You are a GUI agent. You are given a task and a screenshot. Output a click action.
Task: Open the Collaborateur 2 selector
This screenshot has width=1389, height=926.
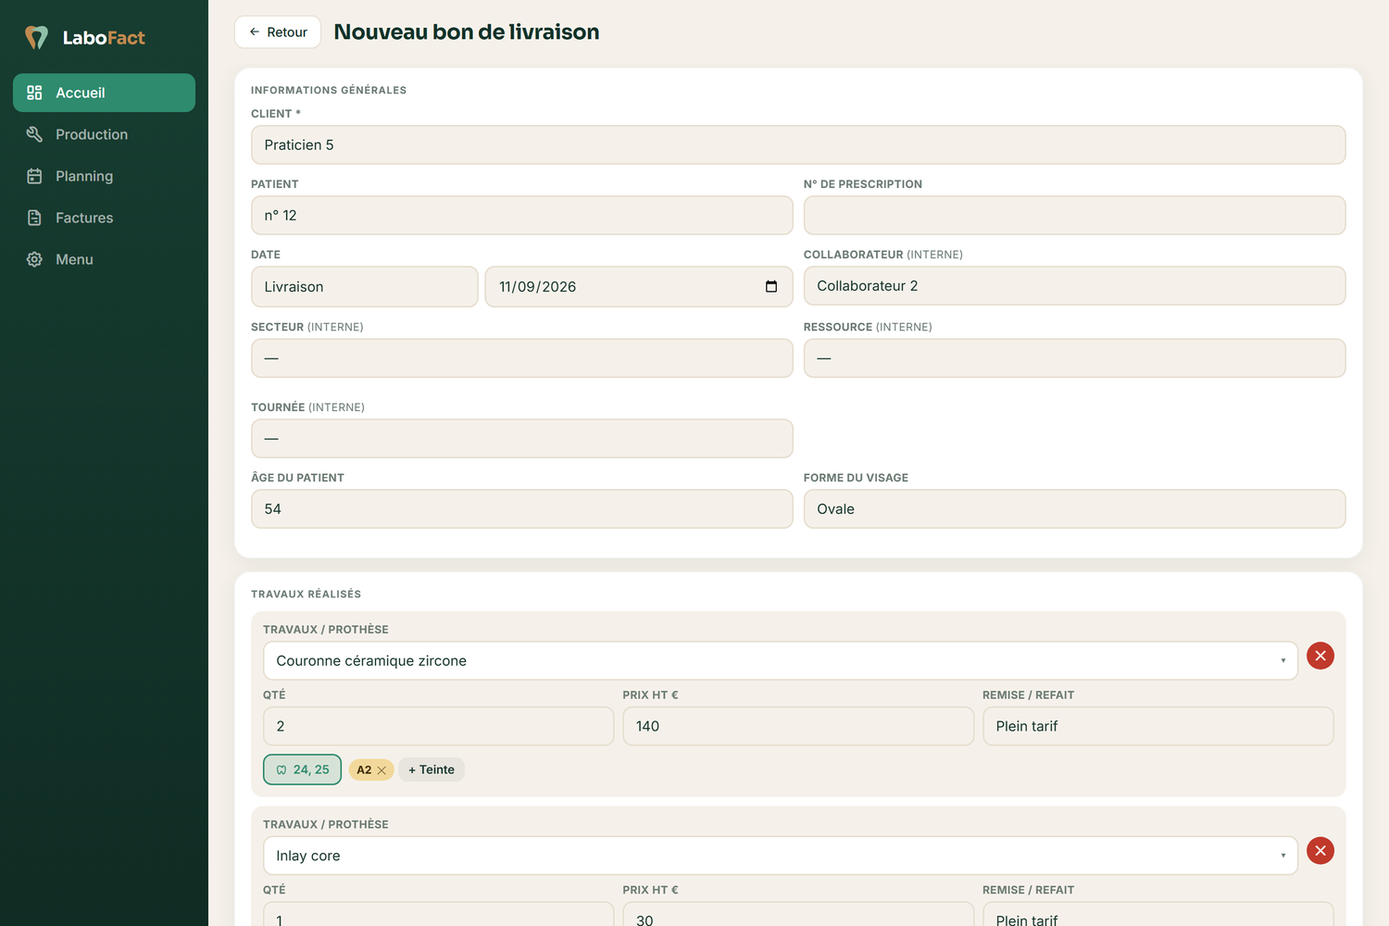click(1074, 286)
